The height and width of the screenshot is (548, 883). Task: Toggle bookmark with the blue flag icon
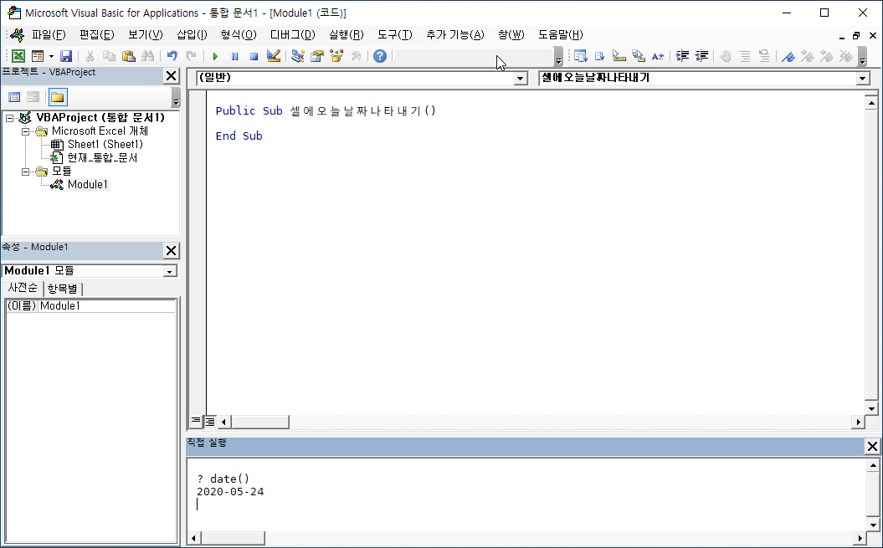pos(788,56)
